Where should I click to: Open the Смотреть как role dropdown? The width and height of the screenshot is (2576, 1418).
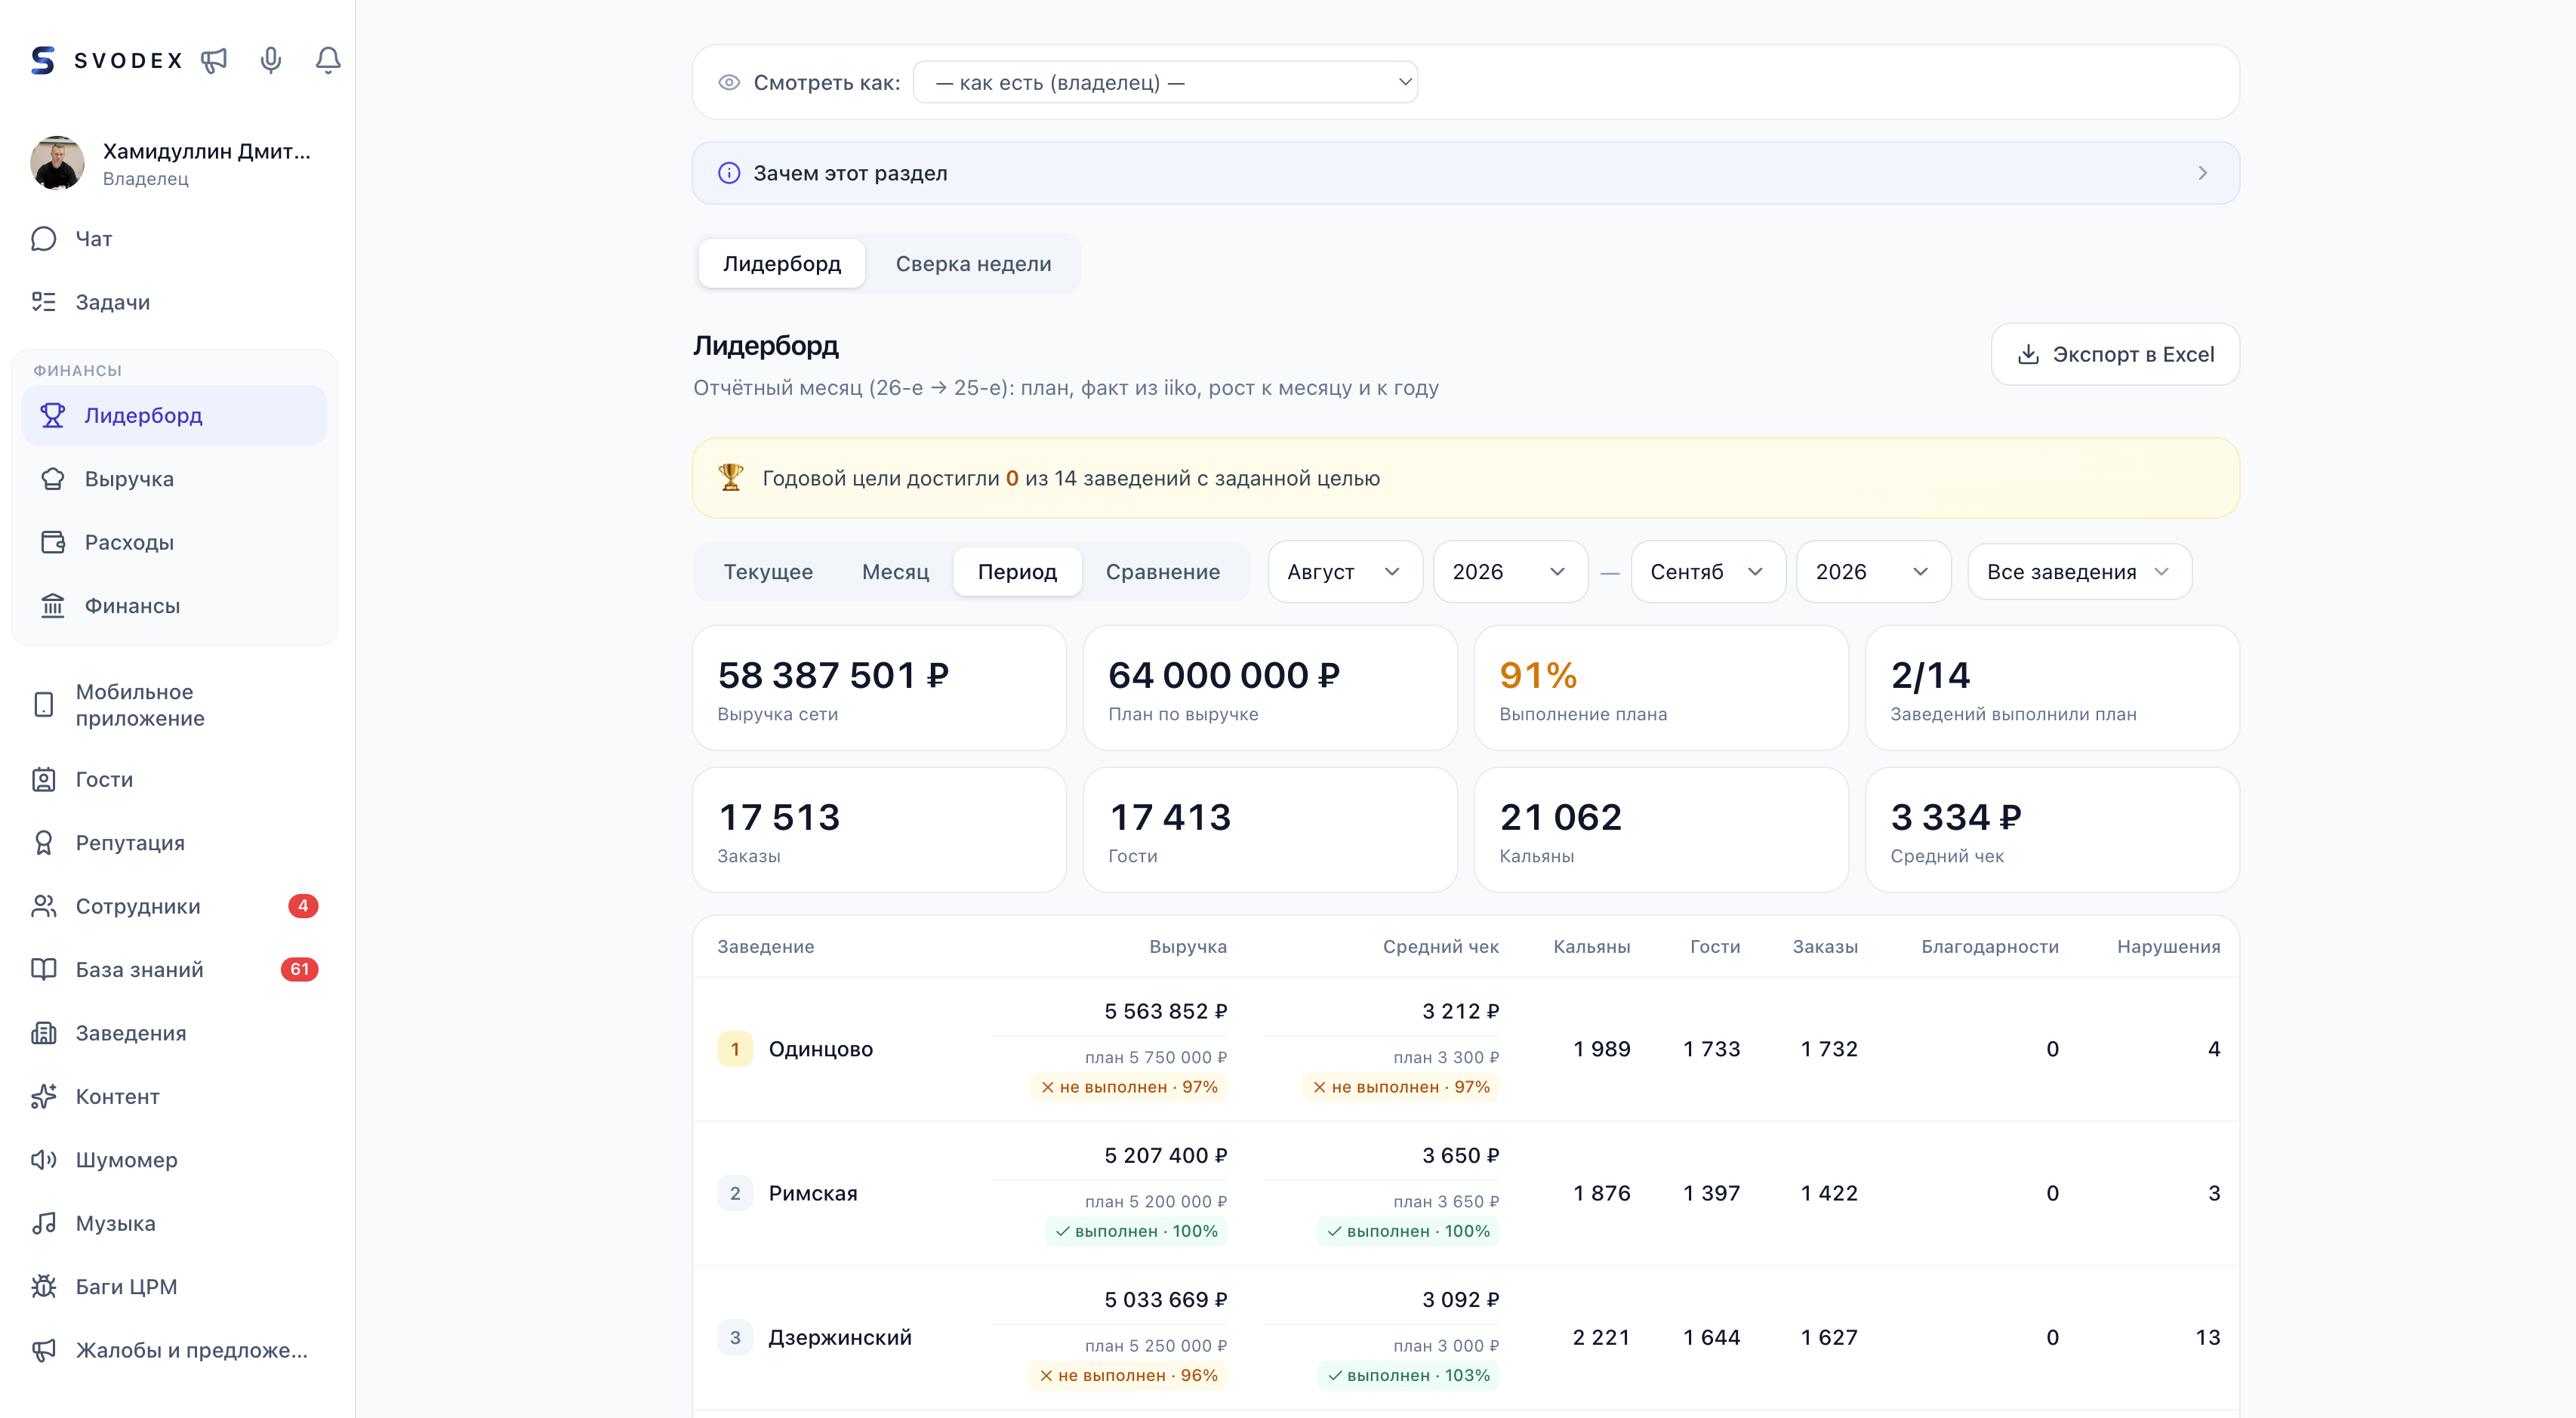point(1165,82)
